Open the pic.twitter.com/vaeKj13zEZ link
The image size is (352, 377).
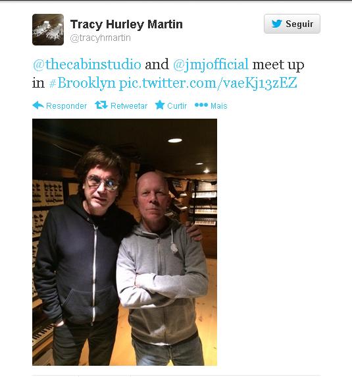208,83
